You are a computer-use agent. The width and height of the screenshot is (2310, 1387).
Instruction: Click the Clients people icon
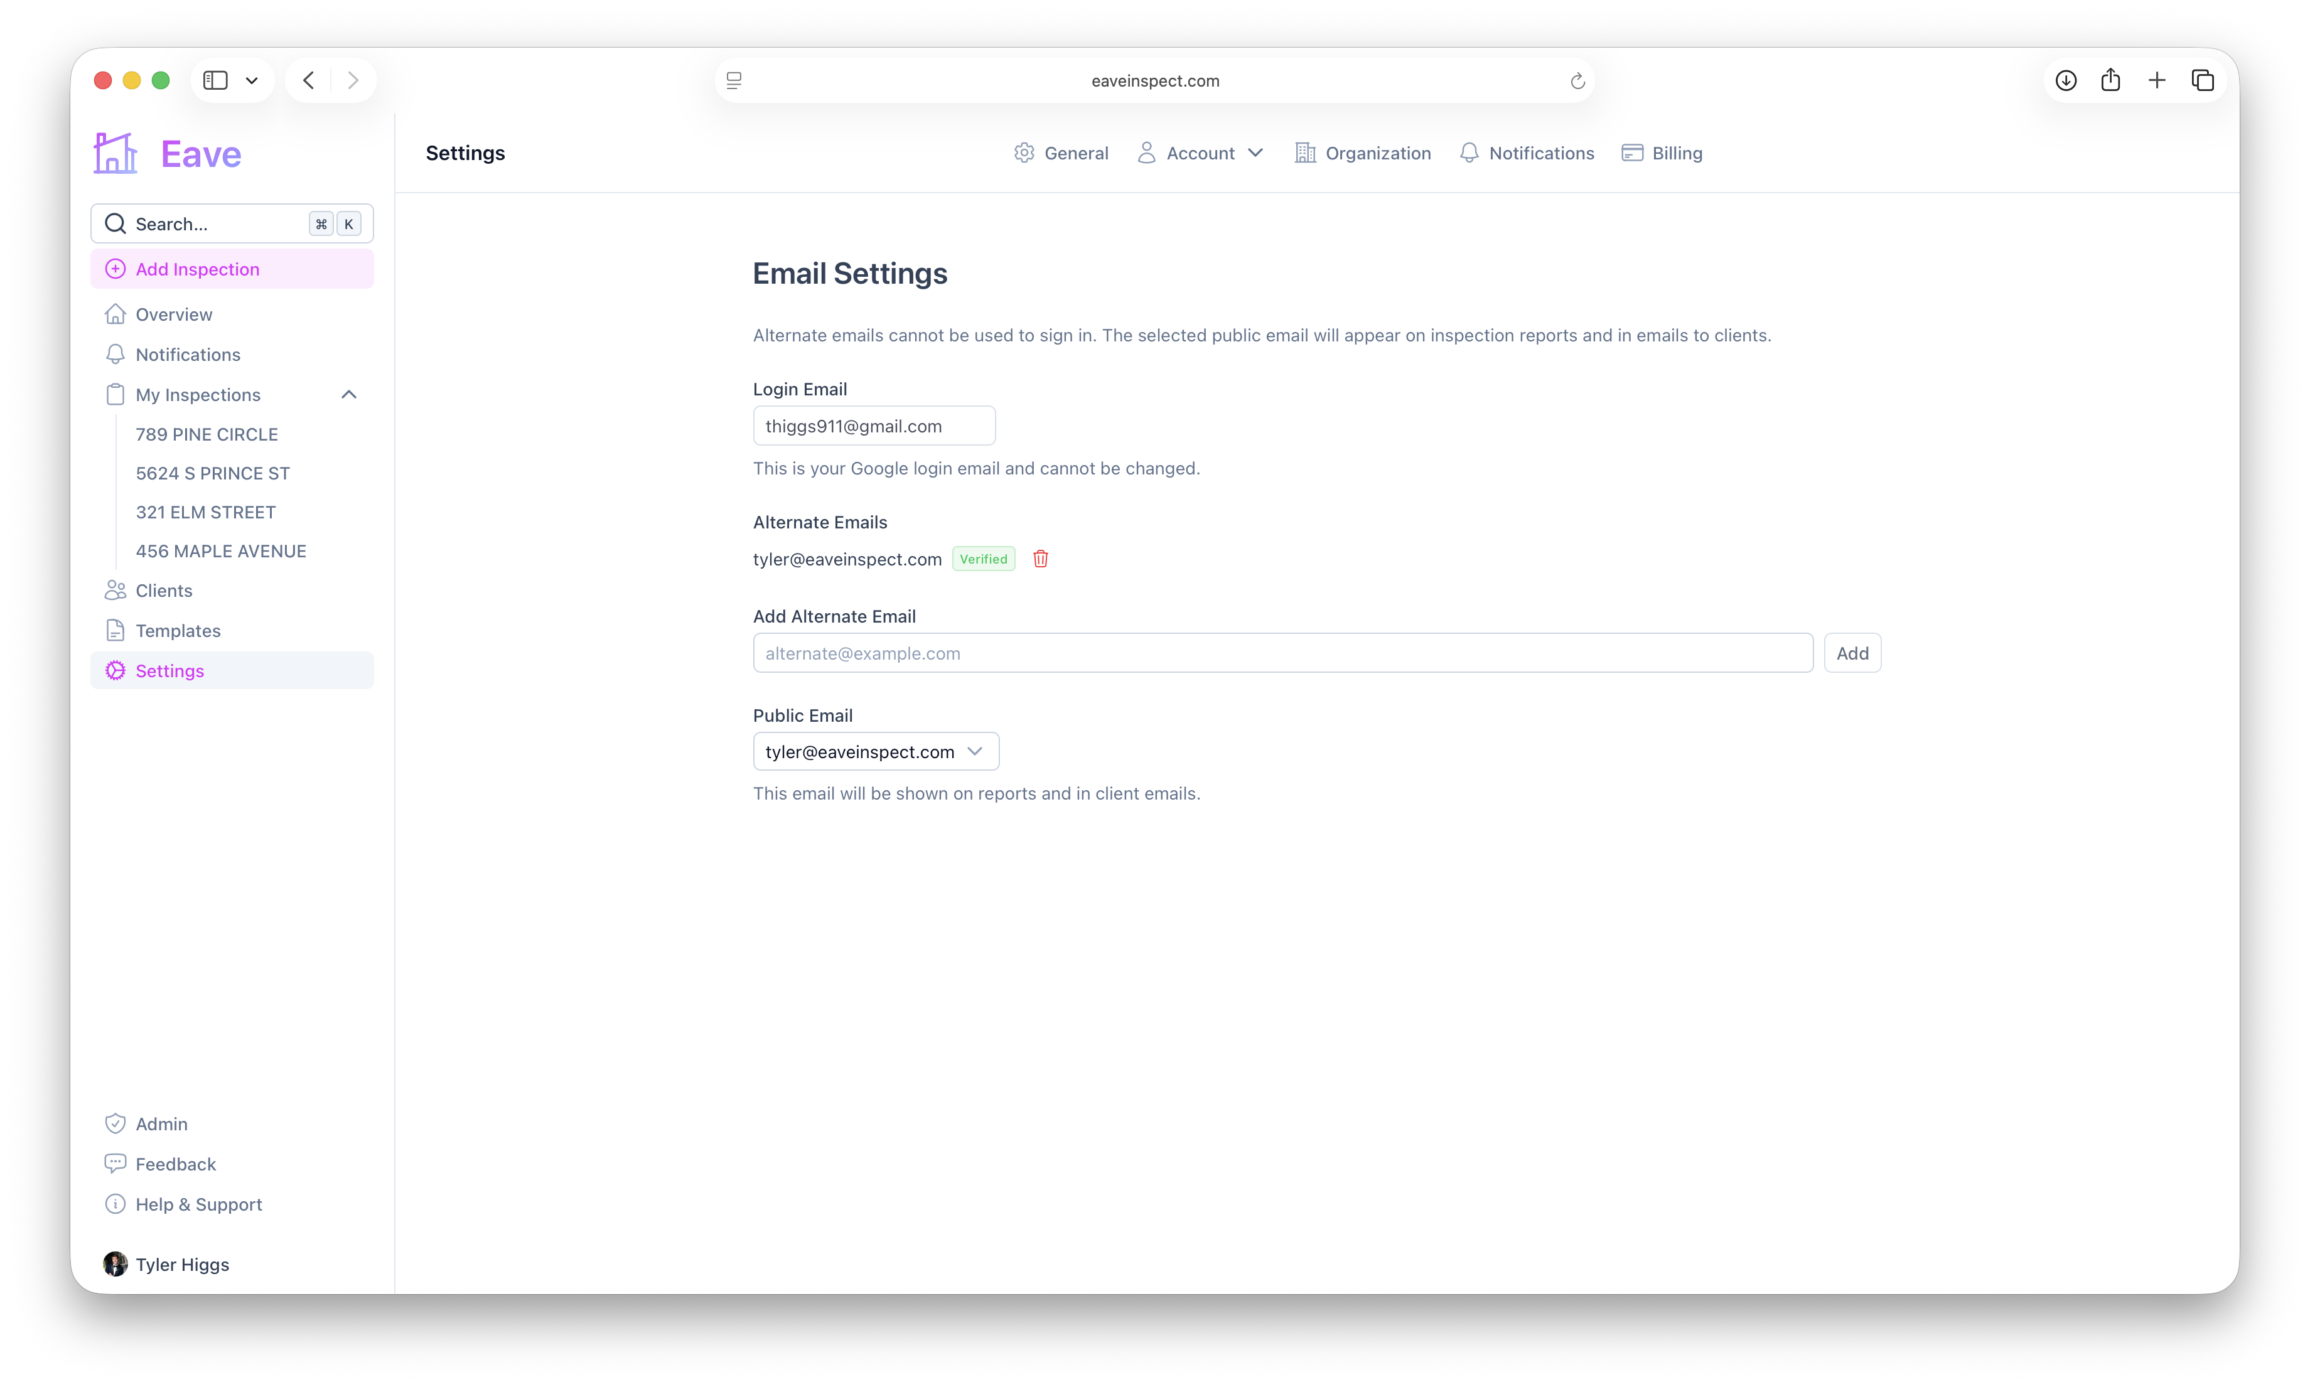(x=115, y=591)
